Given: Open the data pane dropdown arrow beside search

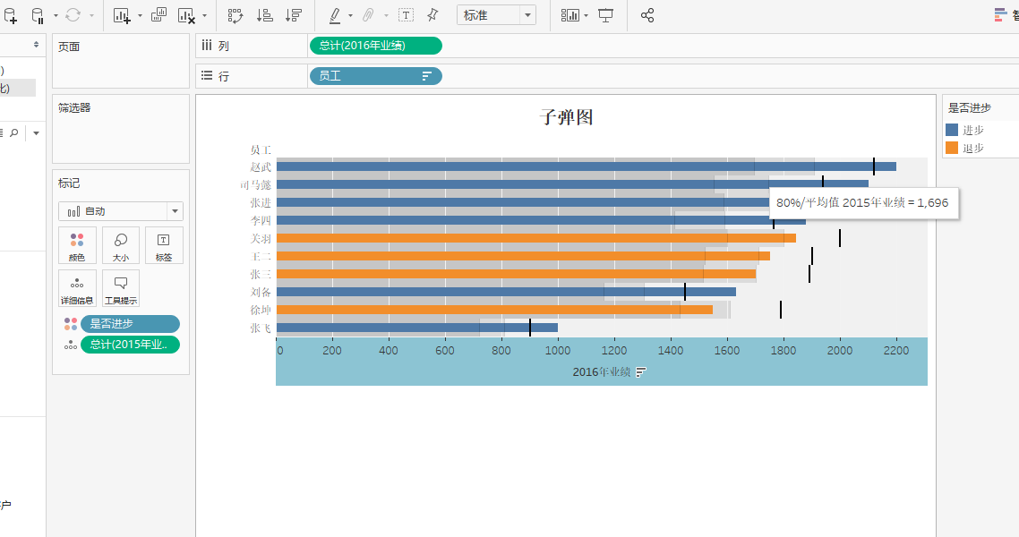Looking at the screenshot, I should click(x=36, y=133).
